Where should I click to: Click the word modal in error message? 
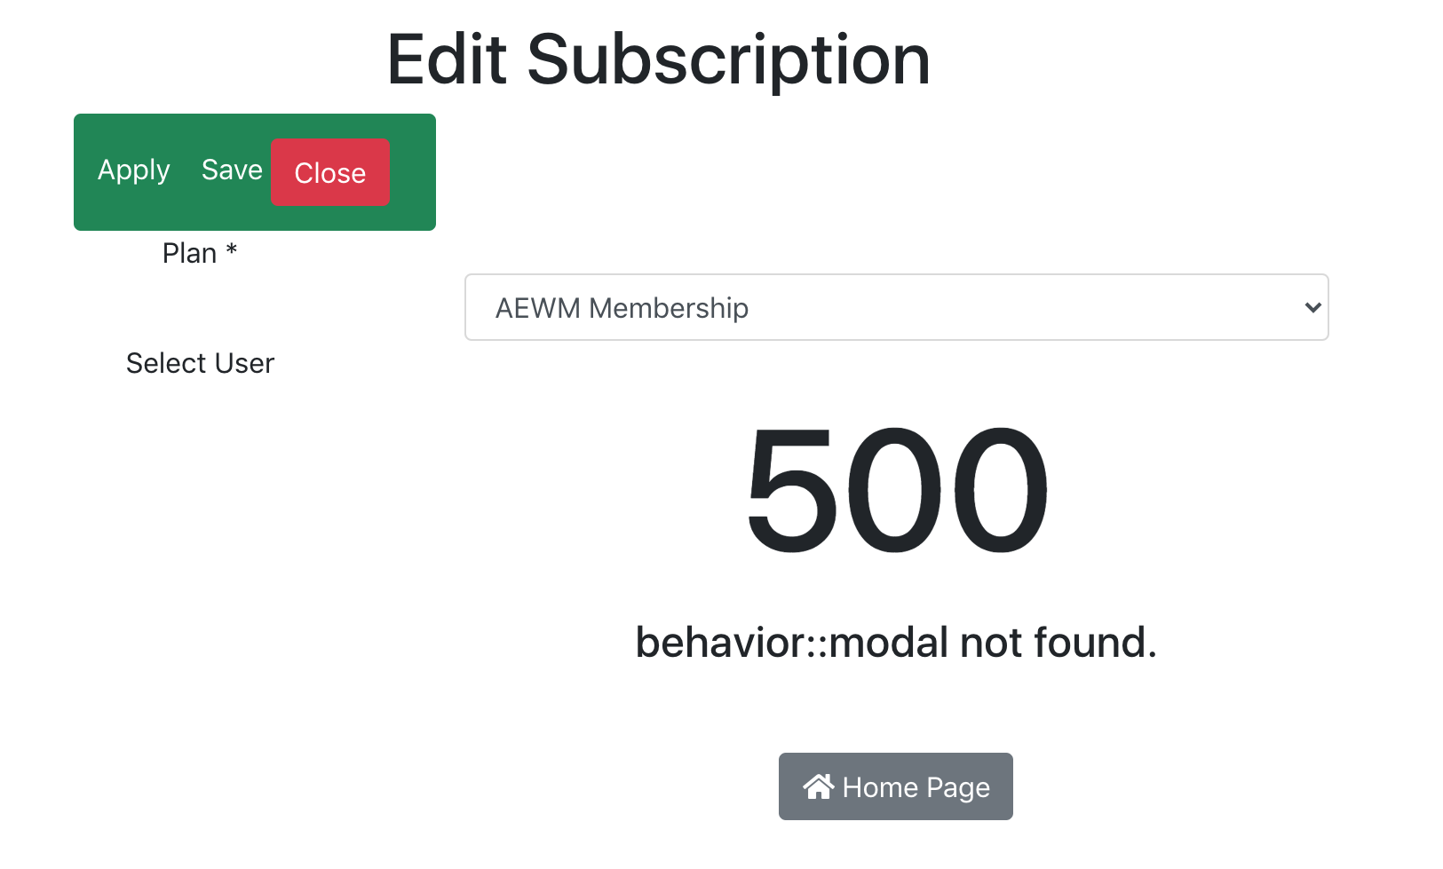889,642
